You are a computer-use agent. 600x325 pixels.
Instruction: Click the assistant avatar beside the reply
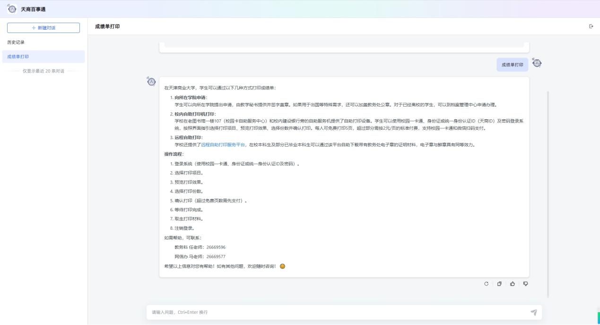[x=151, y=81]
